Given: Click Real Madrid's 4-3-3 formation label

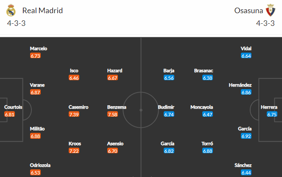Looking at the screenshot, I should [x=17, y=23].
